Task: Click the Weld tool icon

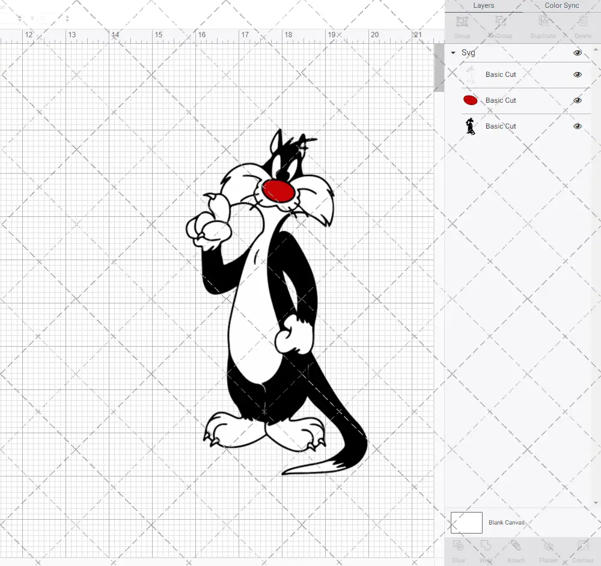Action: click(x=486, y=546)
